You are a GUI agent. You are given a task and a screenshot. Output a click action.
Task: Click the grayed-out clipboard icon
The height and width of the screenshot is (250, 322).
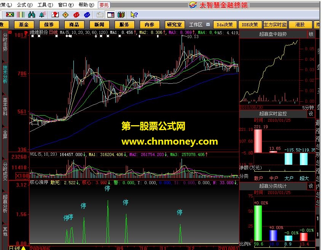[x=100, y=15]
